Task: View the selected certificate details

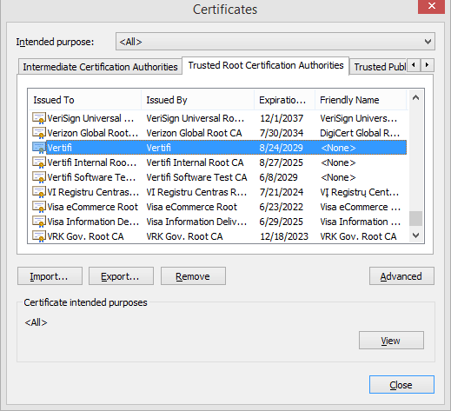Action: click(x=391, y=341)
